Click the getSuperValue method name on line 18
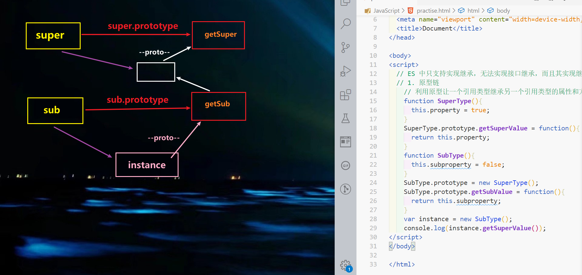The image size is (582, 275). [x=503, y=128]
